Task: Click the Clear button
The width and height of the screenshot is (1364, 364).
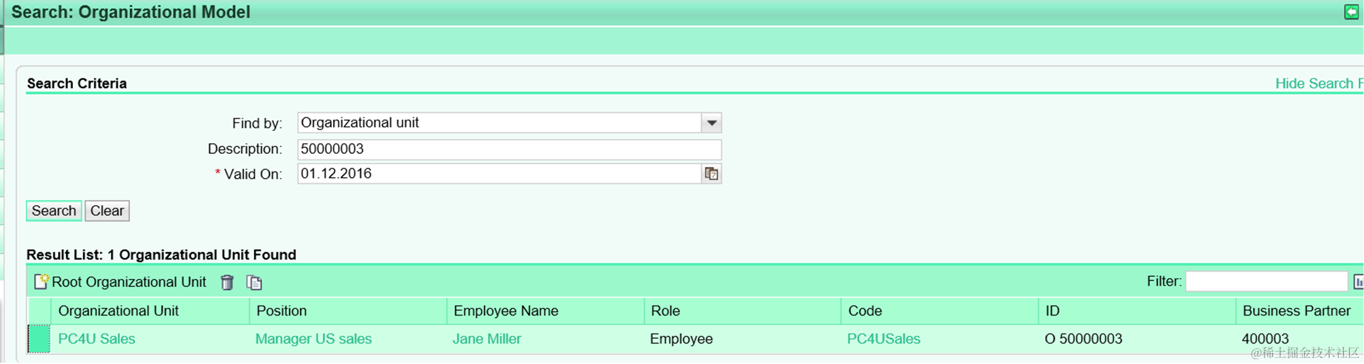Action: click(107, 211)
